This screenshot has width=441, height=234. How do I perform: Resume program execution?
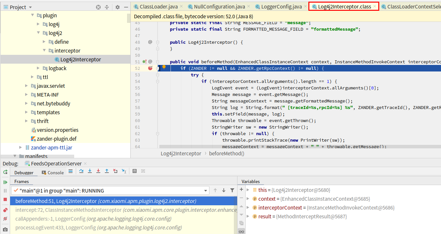[5, 182]
